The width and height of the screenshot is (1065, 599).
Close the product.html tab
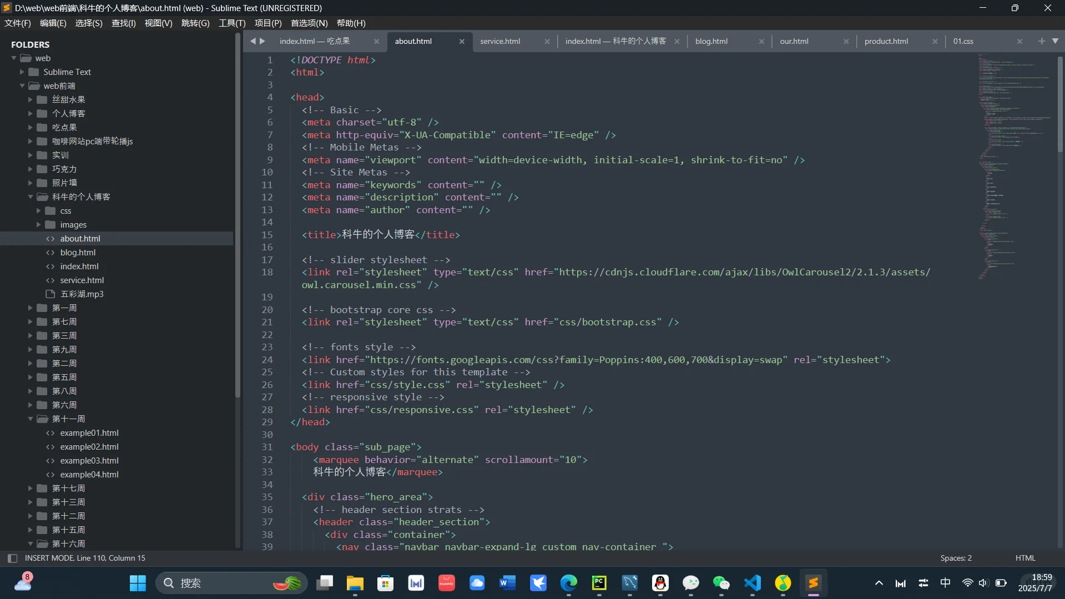pyautogui.click(x=935, y=42)
